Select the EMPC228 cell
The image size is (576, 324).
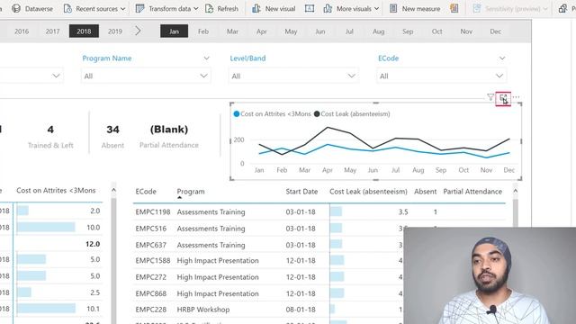pos(150,310)
